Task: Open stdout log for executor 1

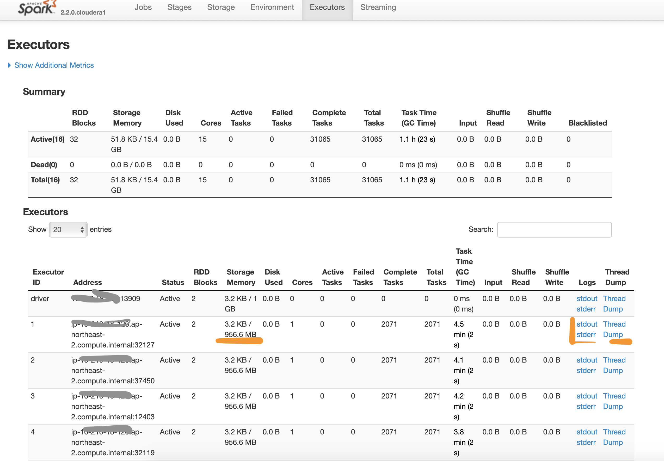Action: (x=587, y=324)
